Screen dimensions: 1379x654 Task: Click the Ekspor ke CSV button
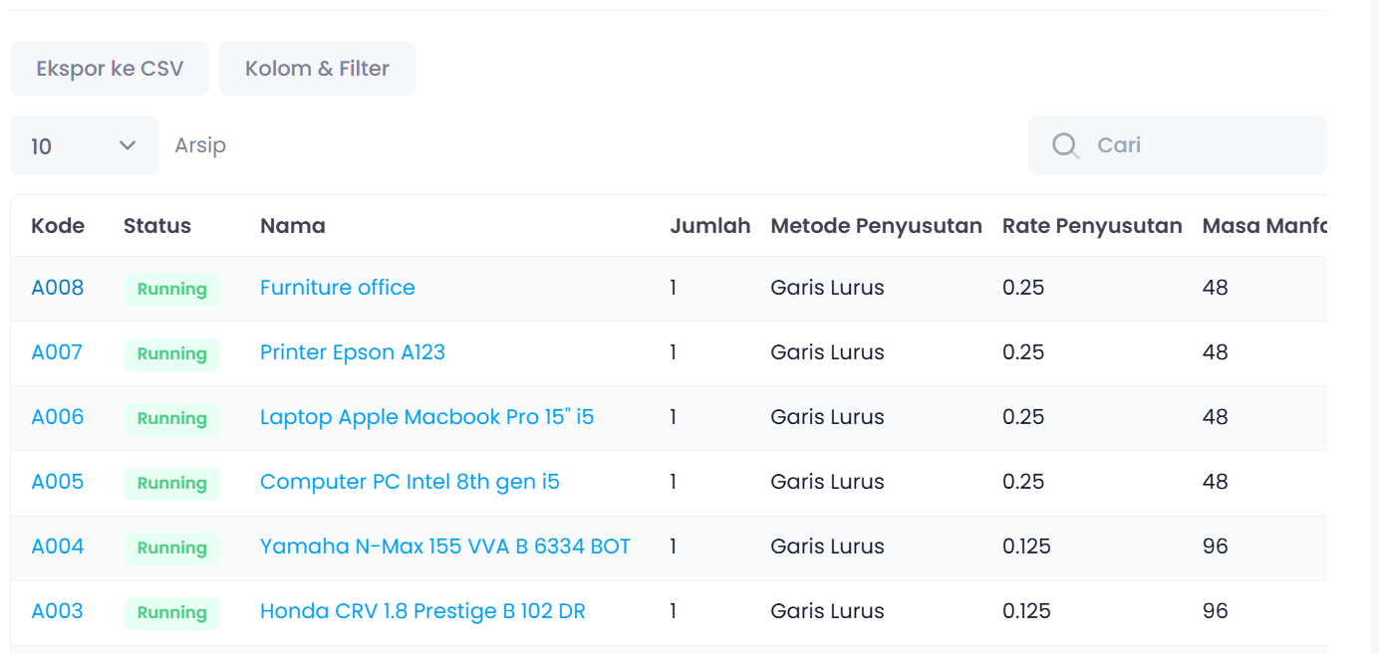point(110,69)
